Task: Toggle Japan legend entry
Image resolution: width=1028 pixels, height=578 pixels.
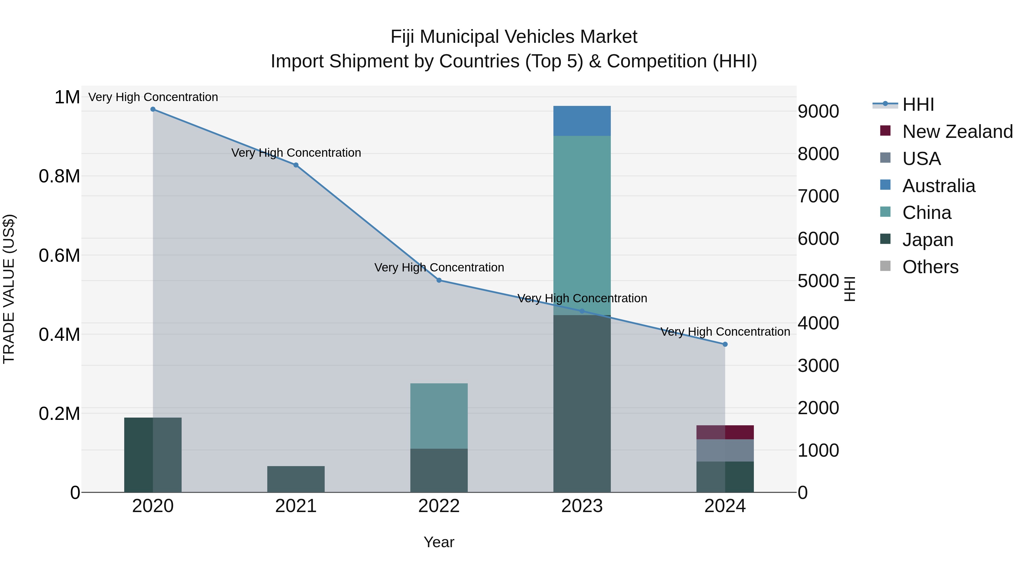Action: pyautogui.click(x=917, y=240)
